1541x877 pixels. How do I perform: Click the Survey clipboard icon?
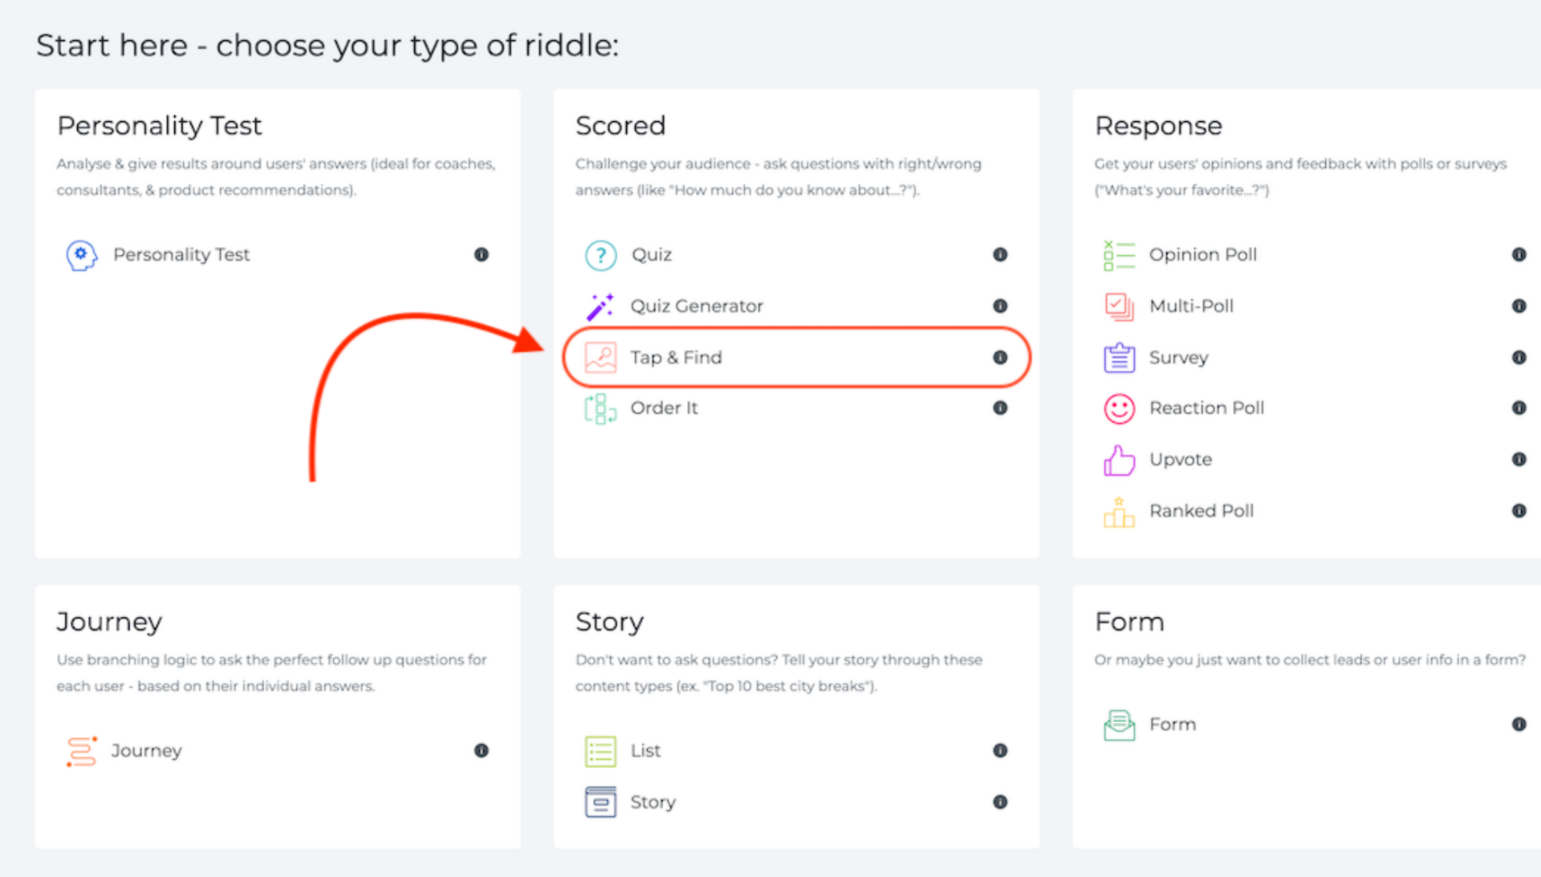tap(1119, 358)
